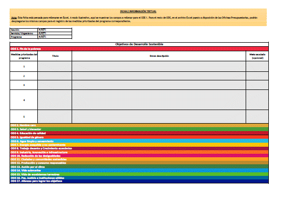Select ODS 10 Reducción de las desigualdades

[x=139, y=156]
